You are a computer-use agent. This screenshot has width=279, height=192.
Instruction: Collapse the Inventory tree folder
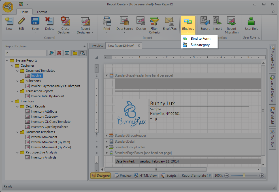click(x=12, y=101)
